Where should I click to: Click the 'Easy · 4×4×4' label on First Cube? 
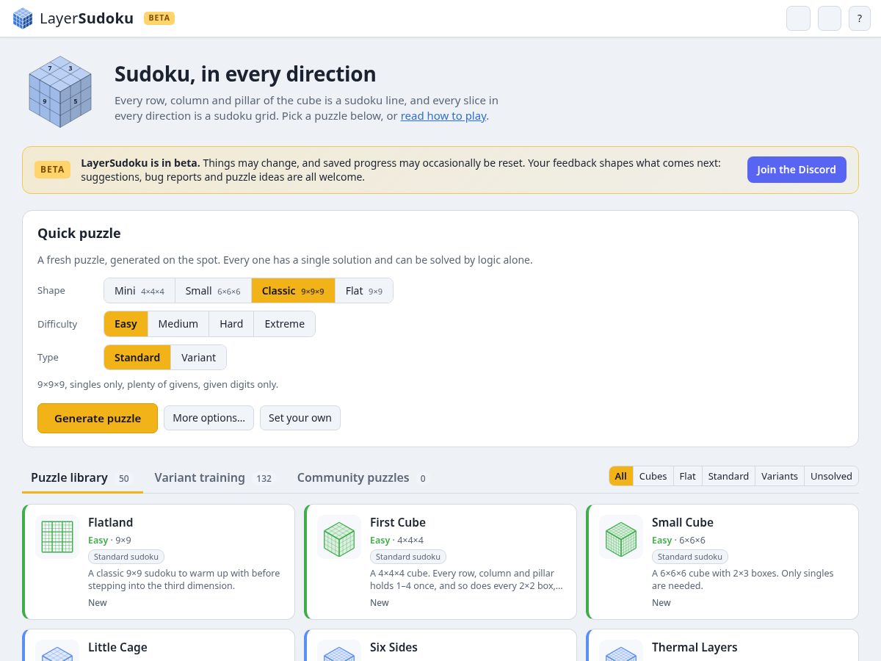click(396, 540)
